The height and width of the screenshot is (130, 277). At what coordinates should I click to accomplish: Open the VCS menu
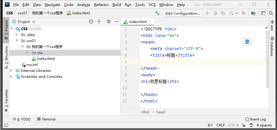(152, 4)
